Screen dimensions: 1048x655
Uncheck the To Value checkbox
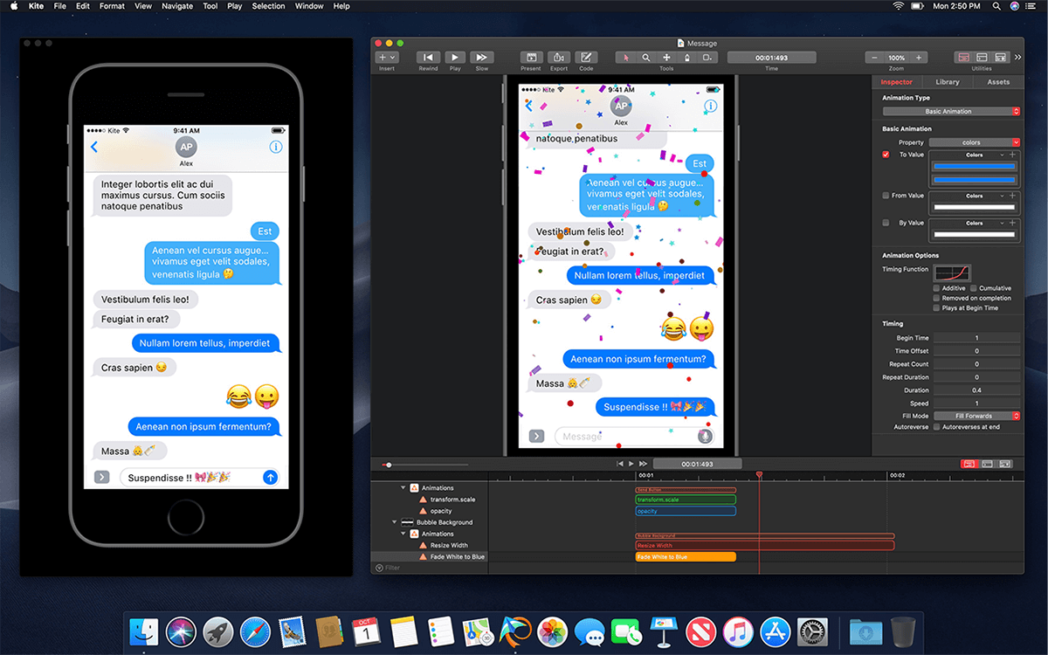coord(886,155)
